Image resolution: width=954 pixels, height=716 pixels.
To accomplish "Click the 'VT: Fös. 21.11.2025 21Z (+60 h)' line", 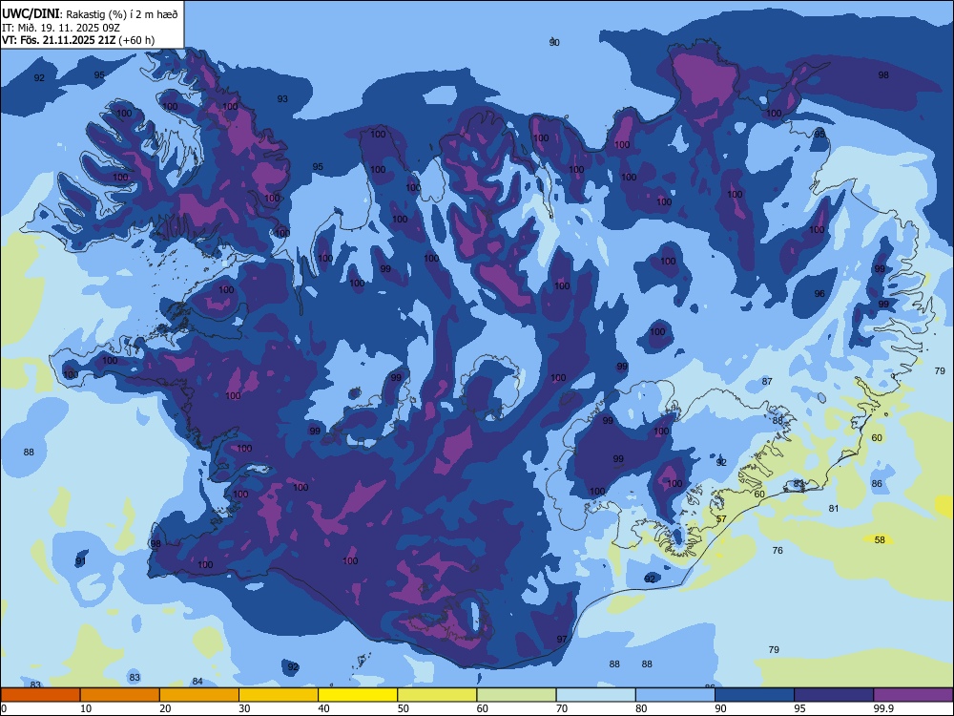I will pyautogui.click(x=78, y=40).
